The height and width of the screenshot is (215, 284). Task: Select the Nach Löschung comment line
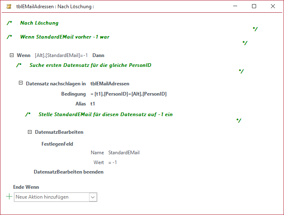[39, 23]
